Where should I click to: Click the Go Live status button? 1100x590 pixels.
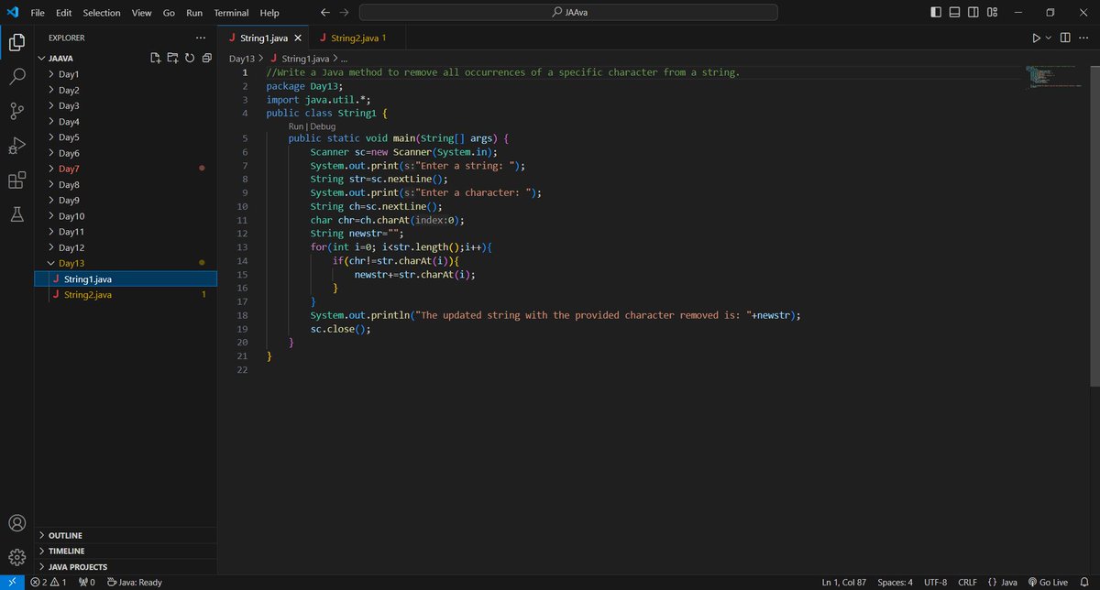coord(1048,582)
